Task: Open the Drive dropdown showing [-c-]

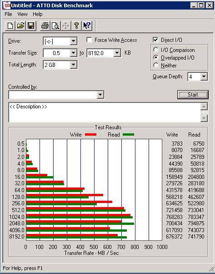Action: pos(74,41)
